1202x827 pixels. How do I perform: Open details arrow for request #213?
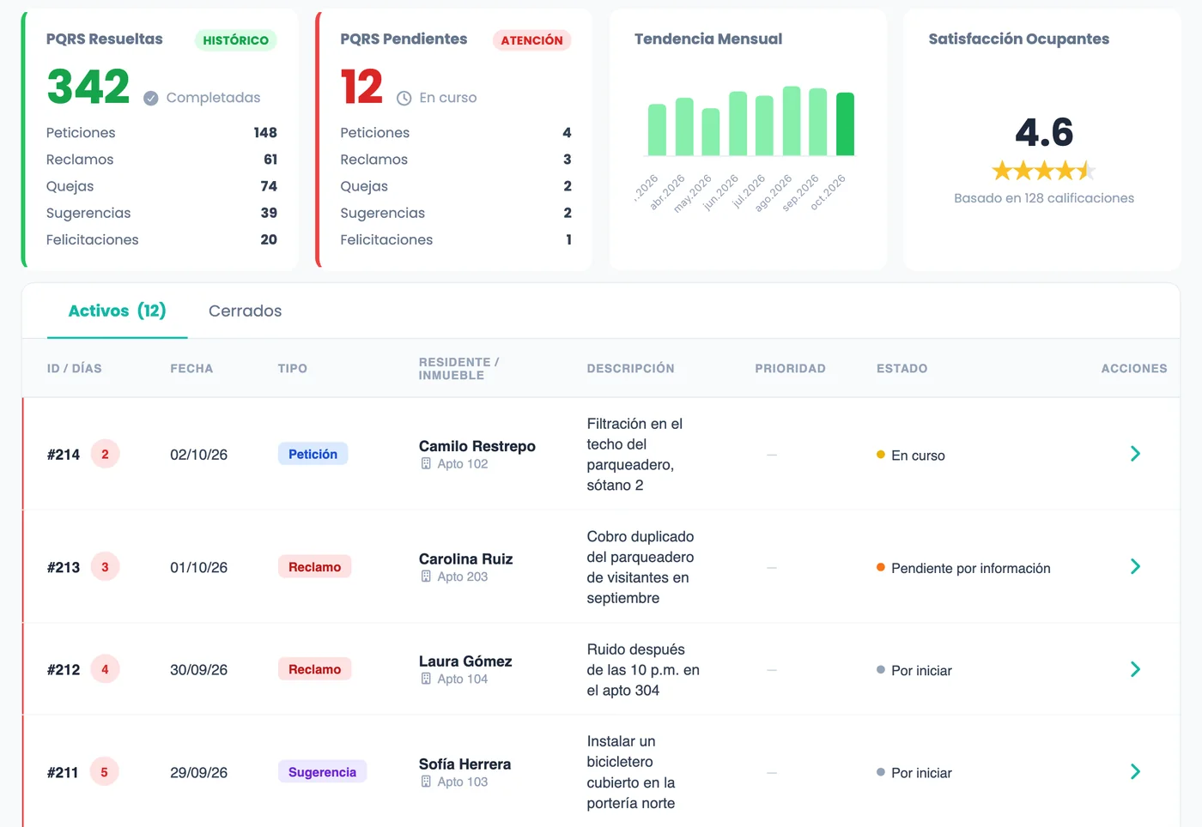pyautogui.click(x=1135, y=567)
